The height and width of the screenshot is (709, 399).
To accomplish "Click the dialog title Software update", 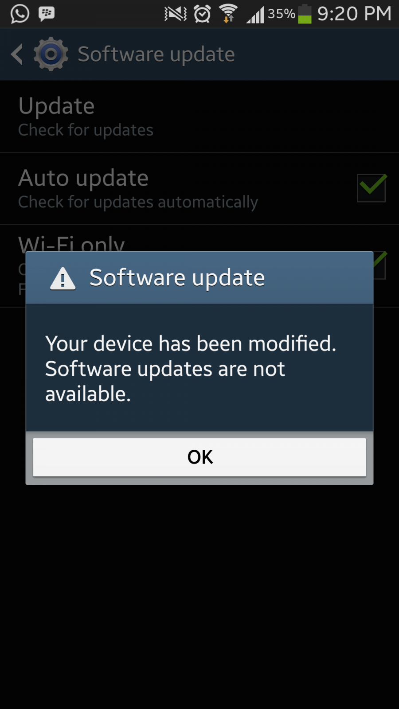I will [x=177, y=278].
